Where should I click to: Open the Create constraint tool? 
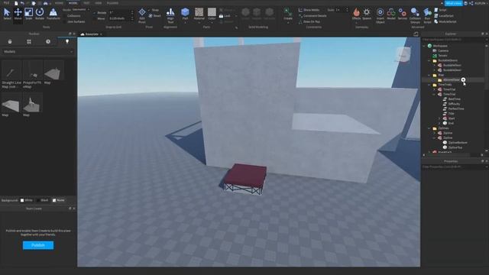click(x=287, y=15)
